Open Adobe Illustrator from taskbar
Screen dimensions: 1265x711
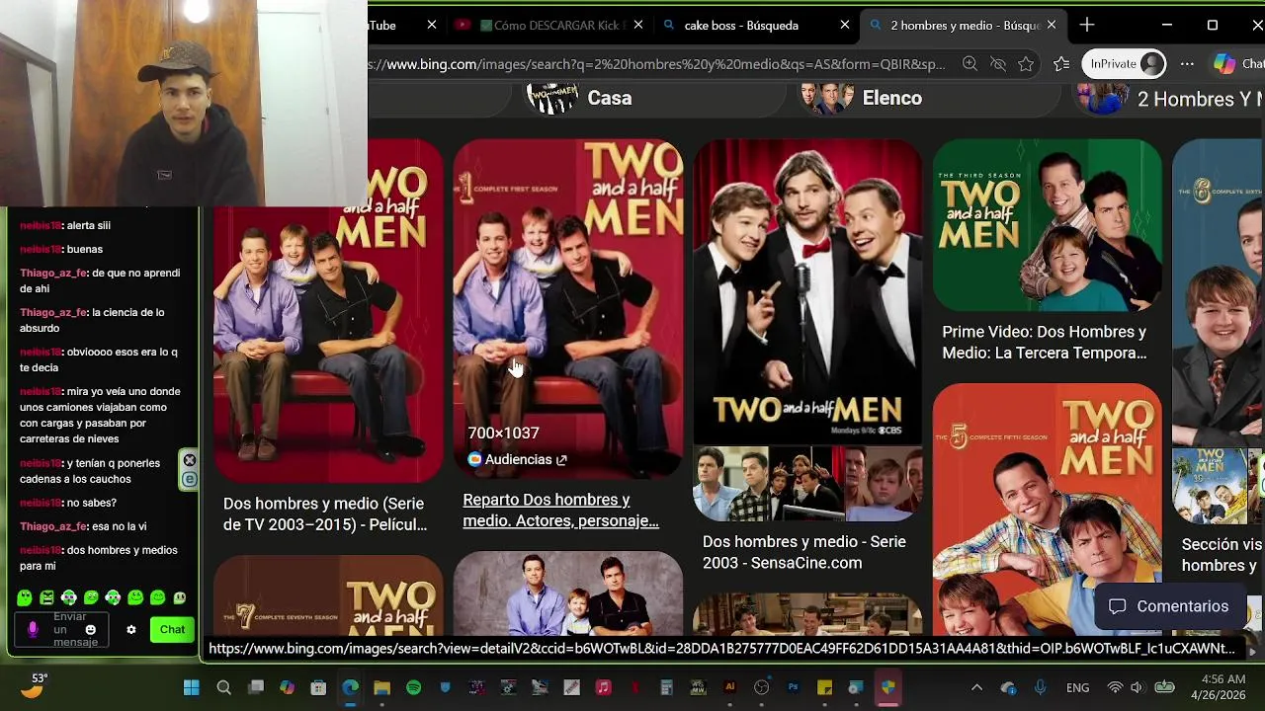(729, 687)
